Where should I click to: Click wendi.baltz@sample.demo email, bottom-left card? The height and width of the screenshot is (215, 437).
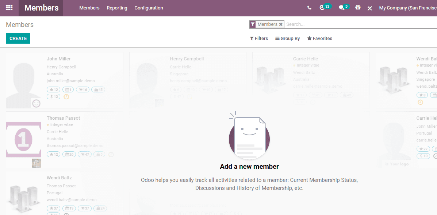pyautogui.click(x=72, y=200)
